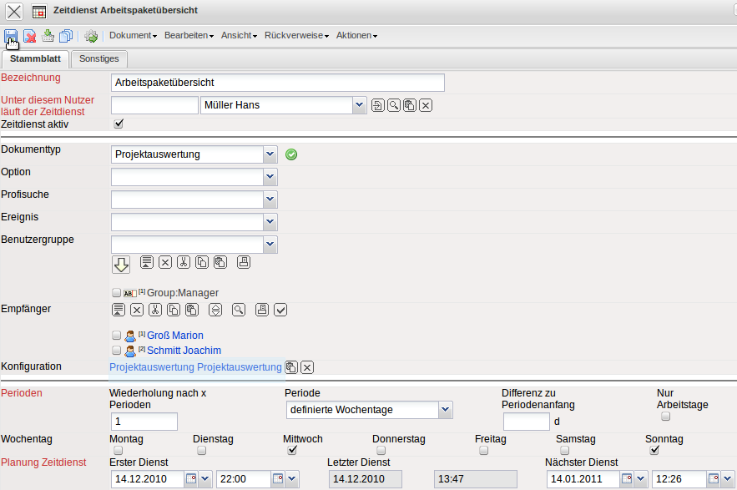Switch to the Sonstiges tab
The image size is (737, 490).
point(98,58)
